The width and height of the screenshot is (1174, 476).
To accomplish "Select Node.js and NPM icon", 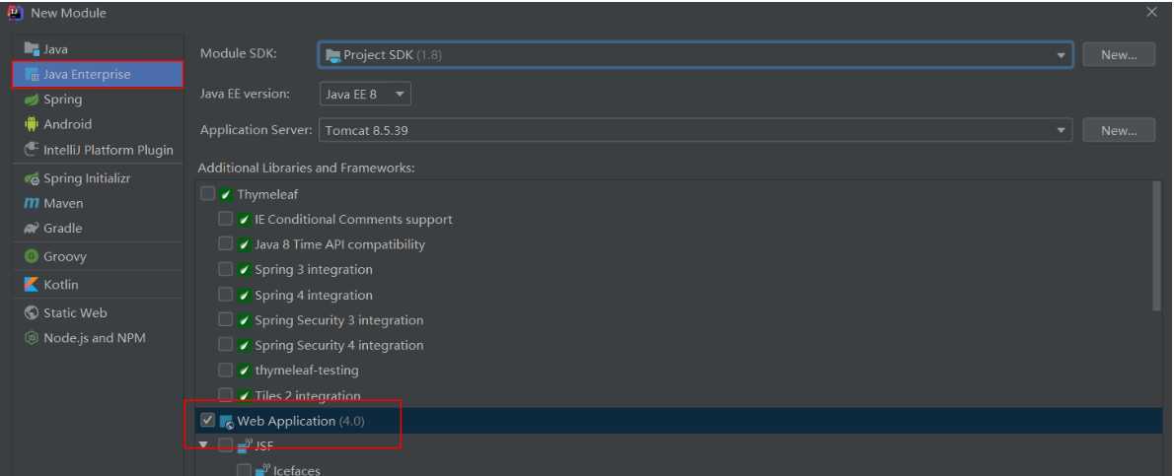I will point(32,338).
